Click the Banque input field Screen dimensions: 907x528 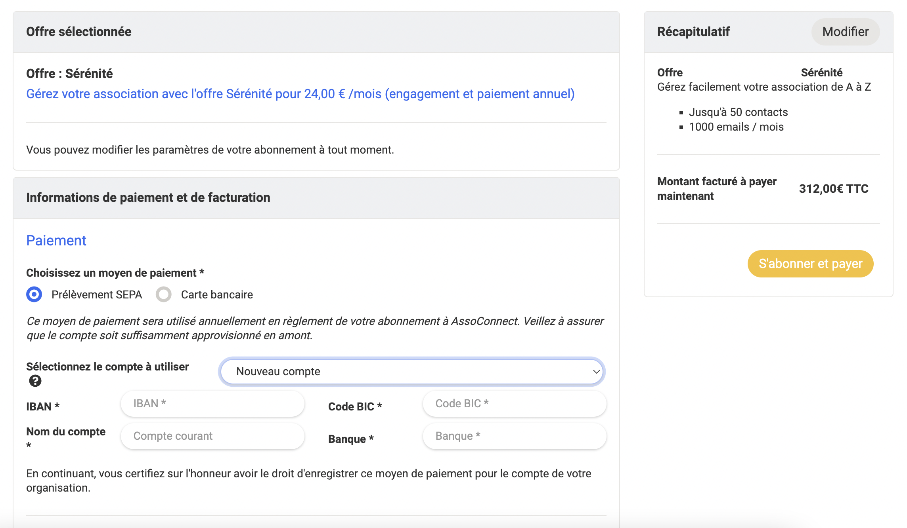click(x=515, y=436)
